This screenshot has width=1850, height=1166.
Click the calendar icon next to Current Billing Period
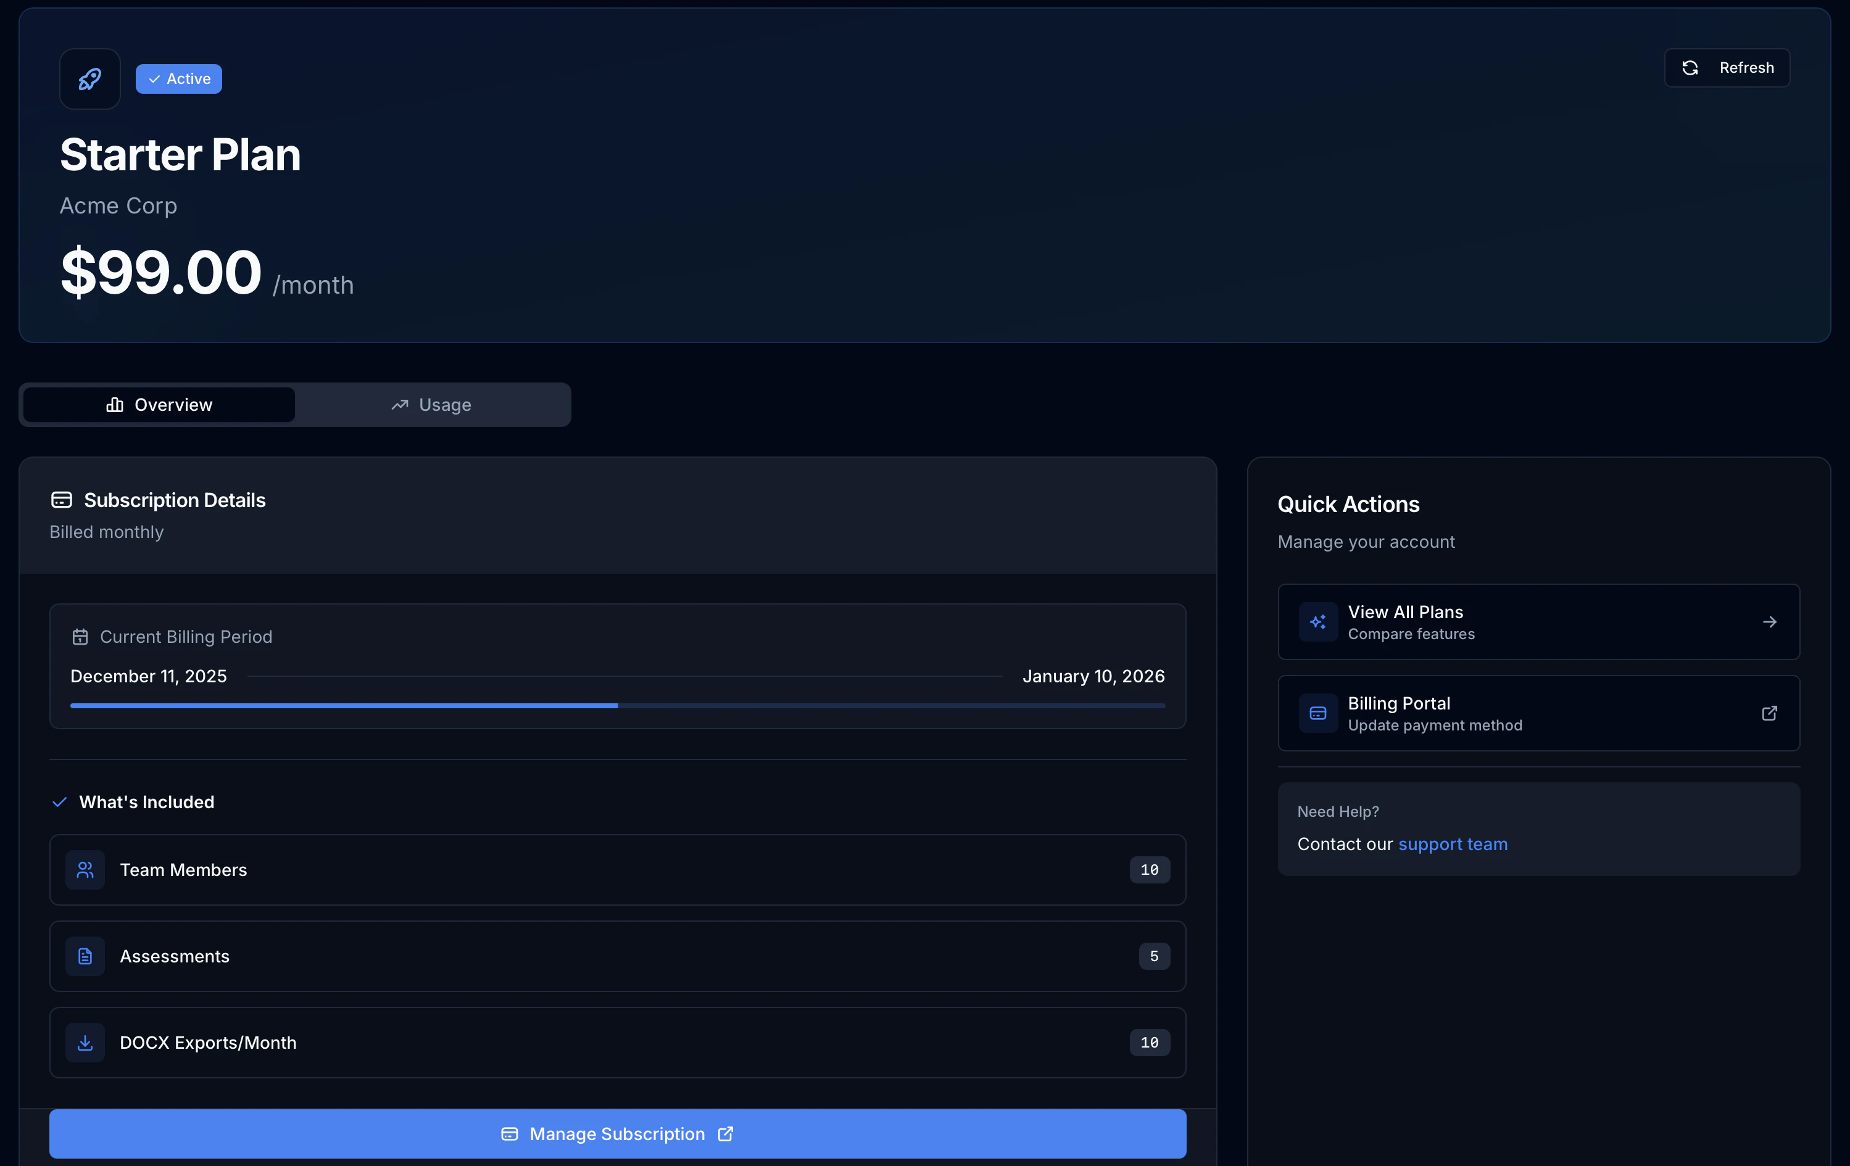click(x=80, y=637)
